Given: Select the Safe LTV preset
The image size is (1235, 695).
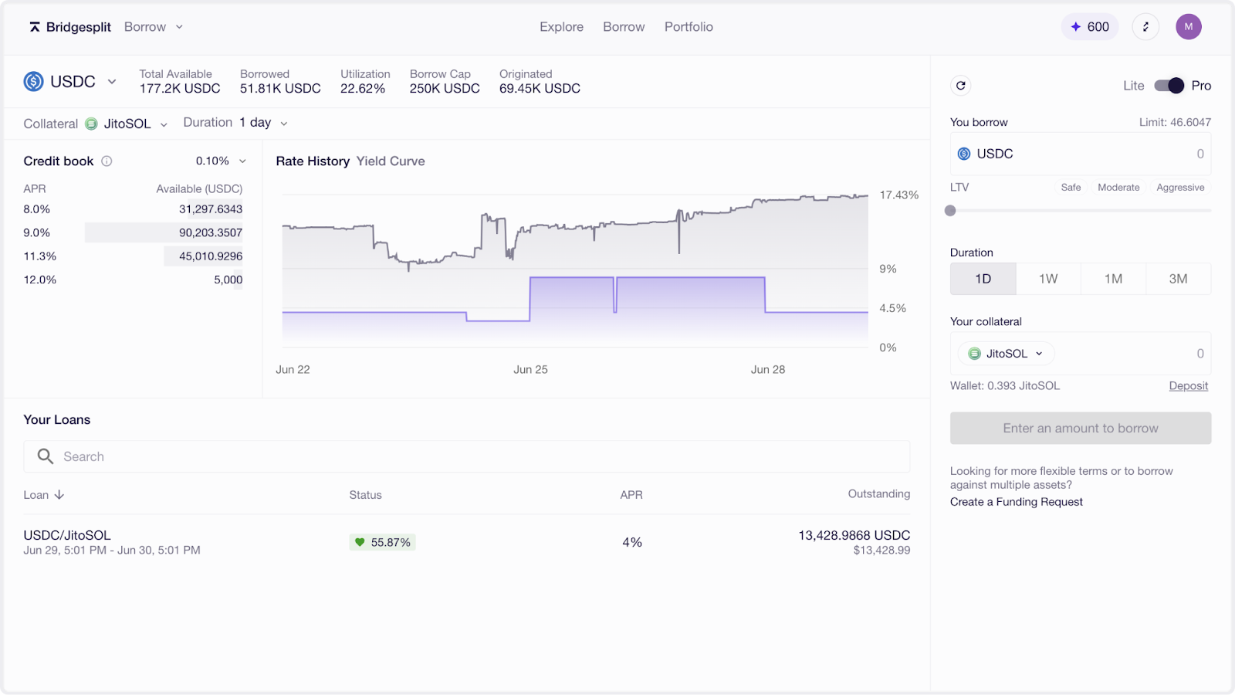Looking at the screenshot, I should pos(1071,188).
